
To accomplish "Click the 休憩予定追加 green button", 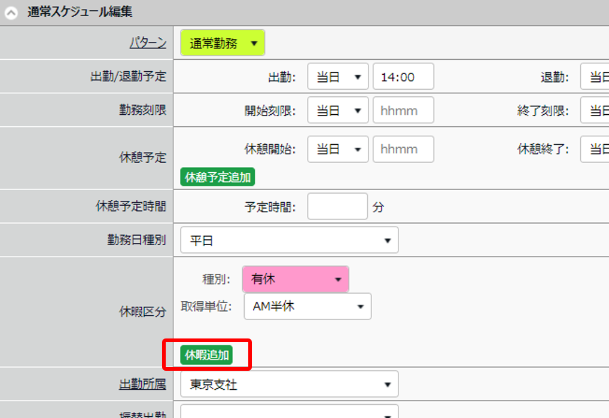I will coord(218,177).
